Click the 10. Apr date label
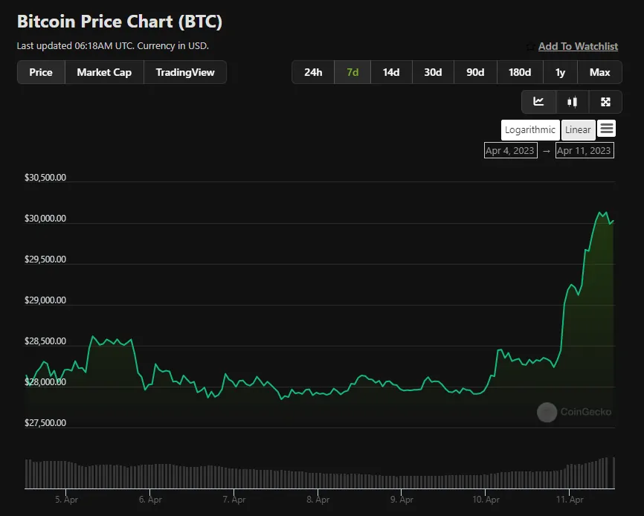The height and width of the screenshot is (516, 644). tap(486, 500)
